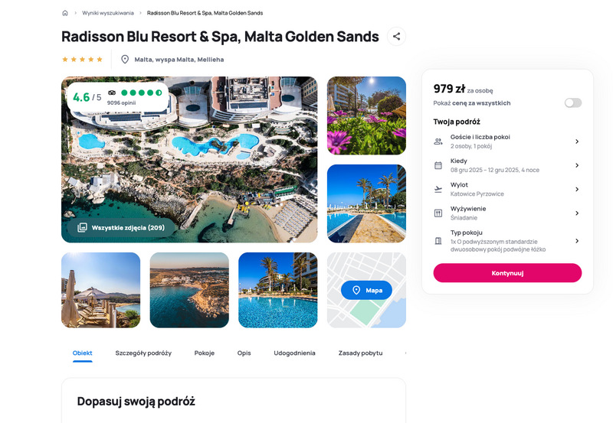Share this hotel via share icon
This screenshot has width=613, height=423.
tap(396, 36)
